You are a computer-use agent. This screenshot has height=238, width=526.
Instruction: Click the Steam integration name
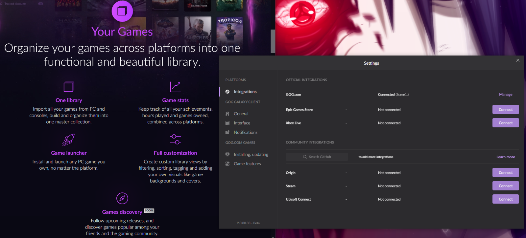[x=291, y=186]
